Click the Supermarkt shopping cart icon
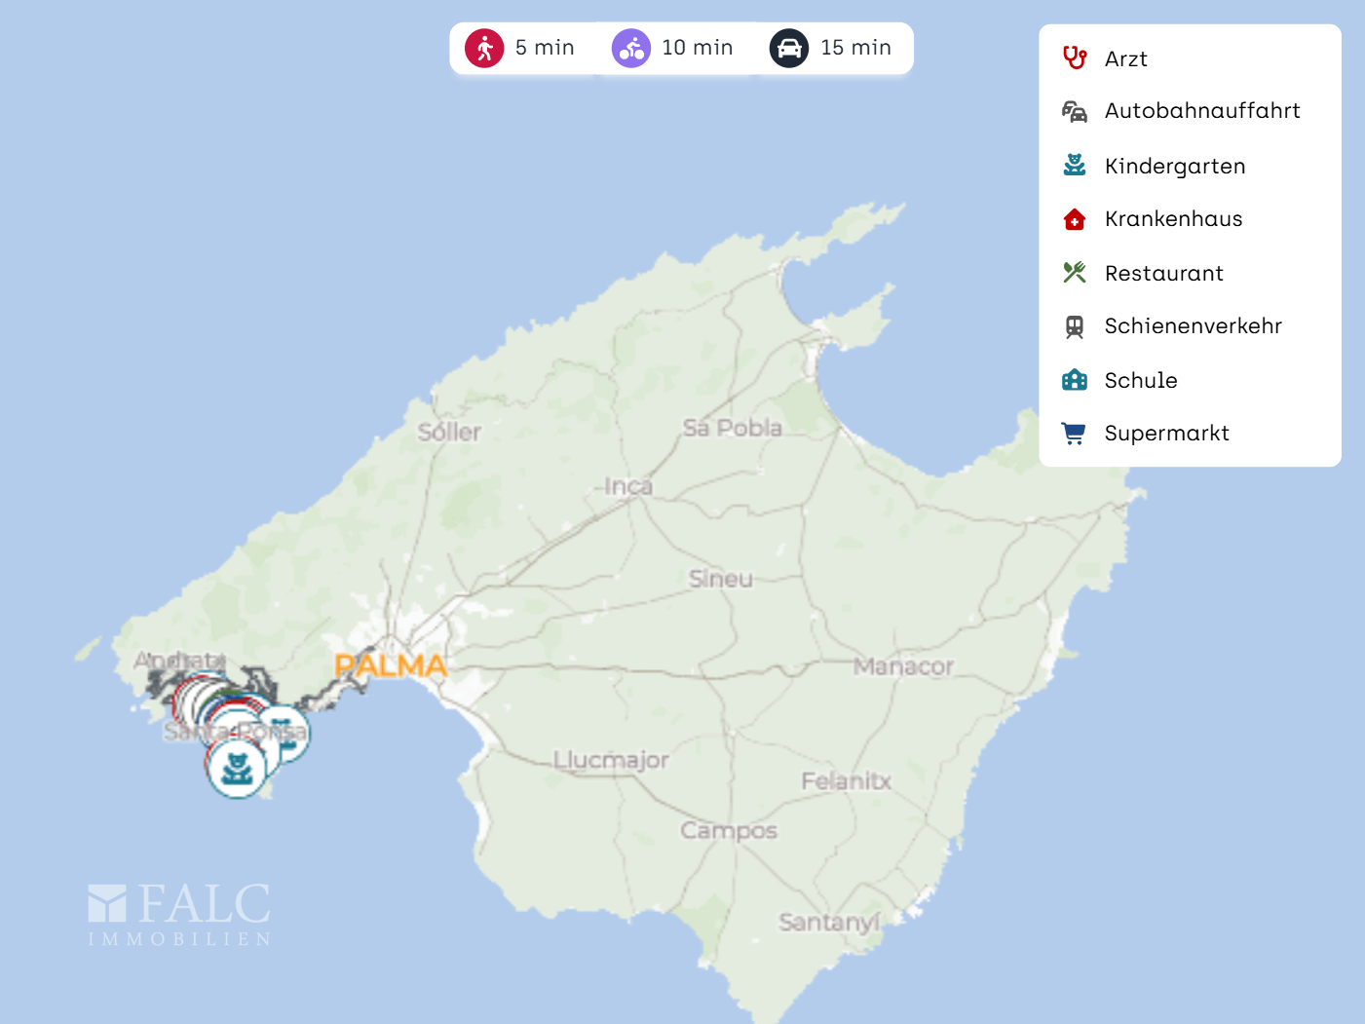 click(1074, 434)
